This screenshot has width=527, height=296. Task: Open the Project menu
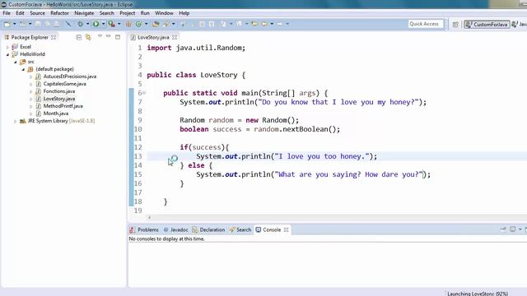tap(128, 13)
